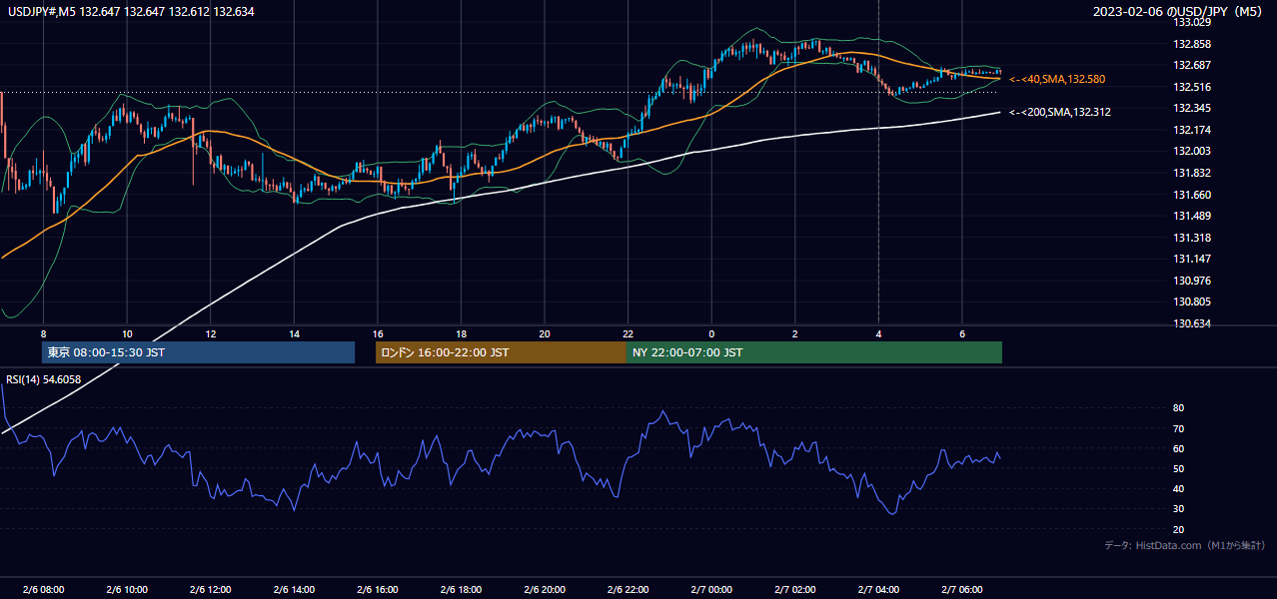This screenshot has width=1277, height=599.
Task: Click the 東京 08:00-15:30 JST session bar
Action: pyautogui.click(x=198, y=352)
